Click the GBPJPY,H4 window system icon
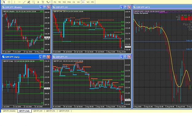The width and height of the screenshot is (192, 126). click(x=54, y=7)
